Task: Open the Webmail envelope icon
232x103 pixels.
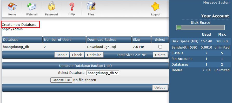Action: coord(32,7)
